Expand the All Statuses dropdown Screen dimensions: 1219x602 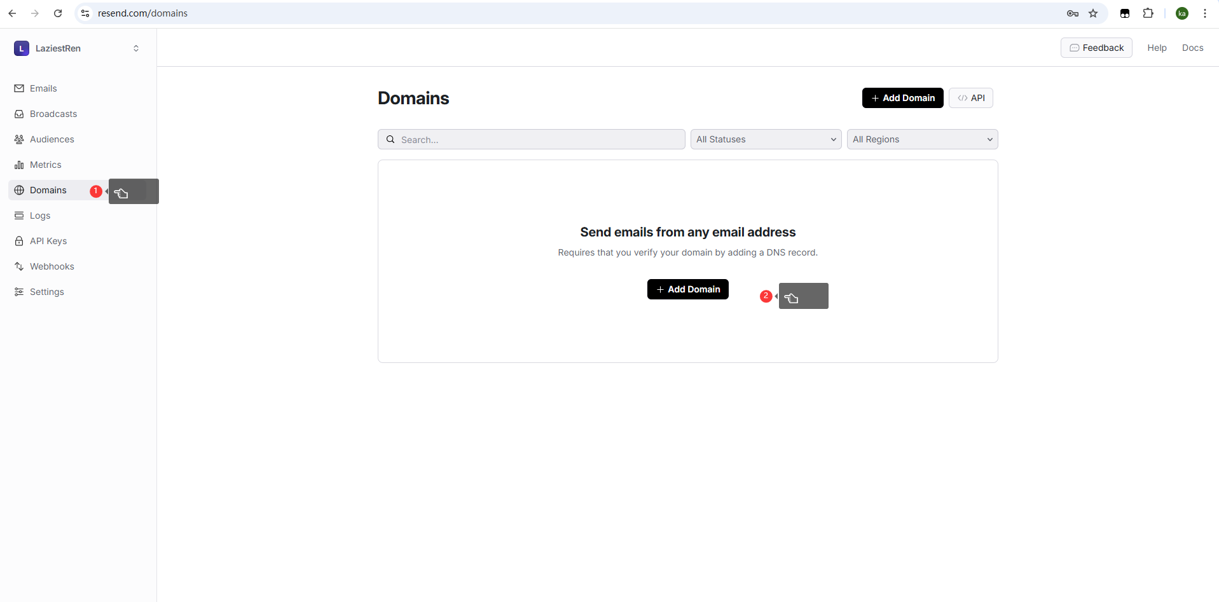766,139
